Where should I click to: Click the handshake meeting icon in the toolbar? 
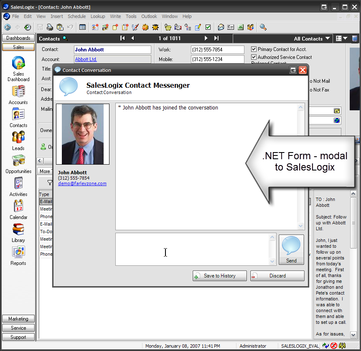tap(178, 27)
